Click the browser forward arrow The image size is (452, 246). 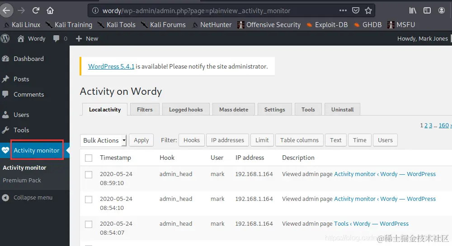[x=21, y=11]
